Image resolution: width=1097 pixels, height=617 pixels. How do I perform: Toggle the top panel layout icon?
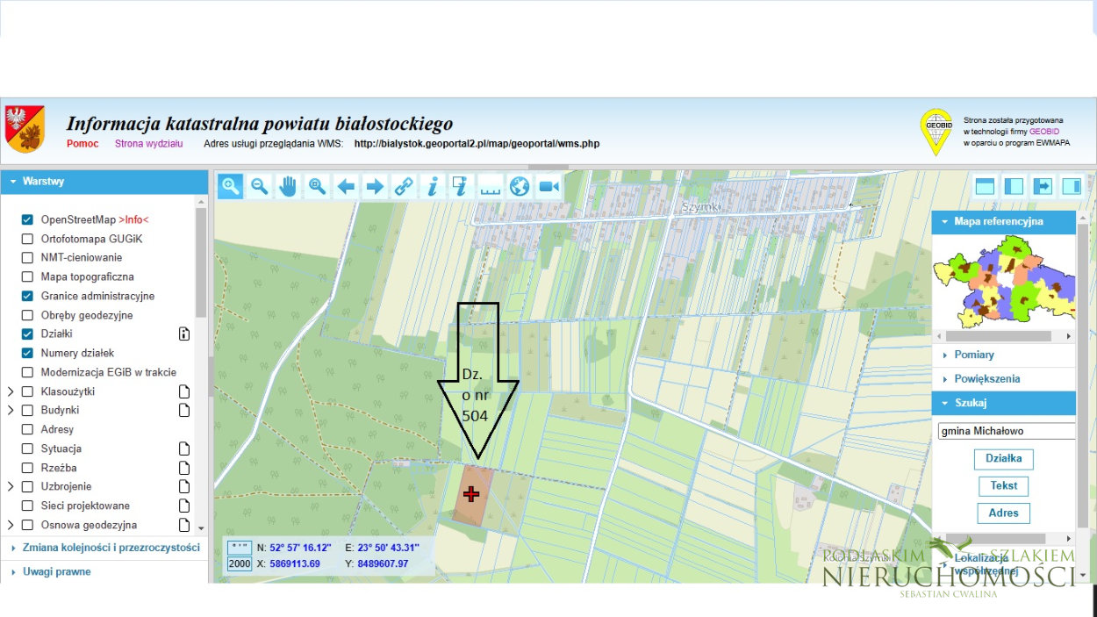985,185
